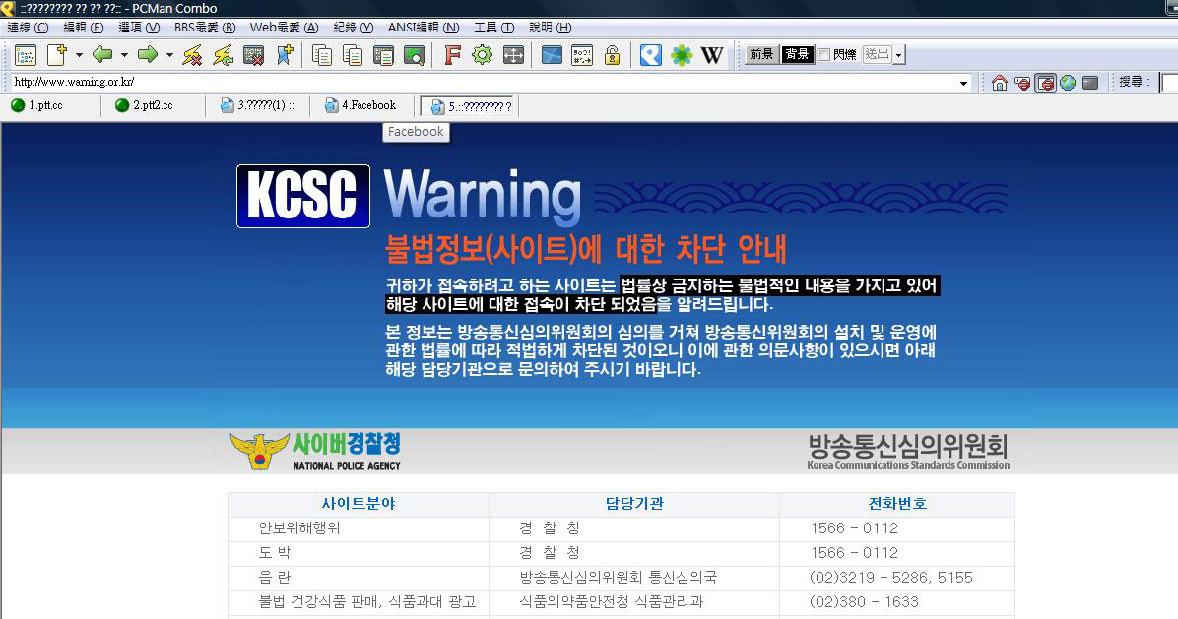Click the blue search-engine icon

[x=651, y=55]
